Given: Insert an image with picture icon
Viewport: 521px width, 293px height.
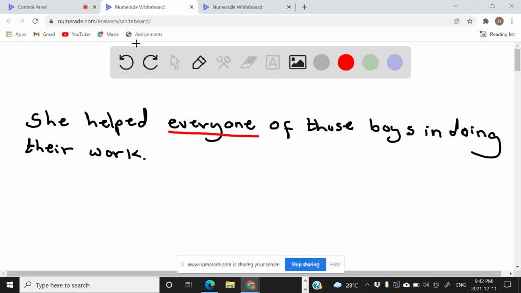Looking at the screenshot, I should (x=298, y=63).
